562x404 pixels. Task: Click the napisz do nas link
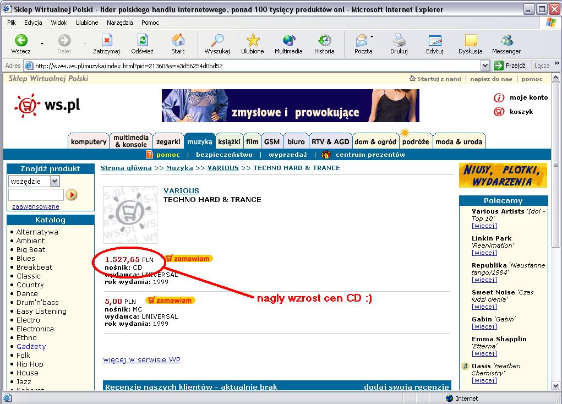[x=491, y=79]
